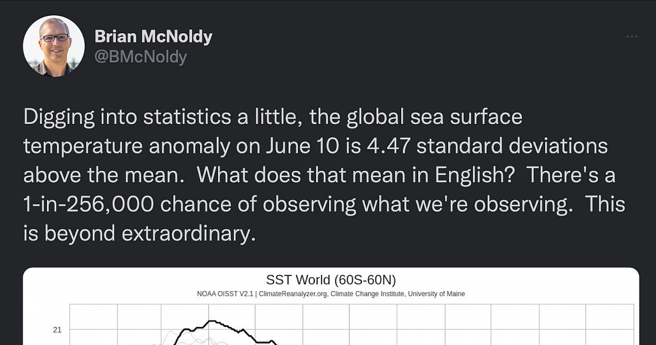The height and width of the screenshot is (345, 656).
Task: Click "University of Maine" in the chart subtitle
Action: click(440, 294)
